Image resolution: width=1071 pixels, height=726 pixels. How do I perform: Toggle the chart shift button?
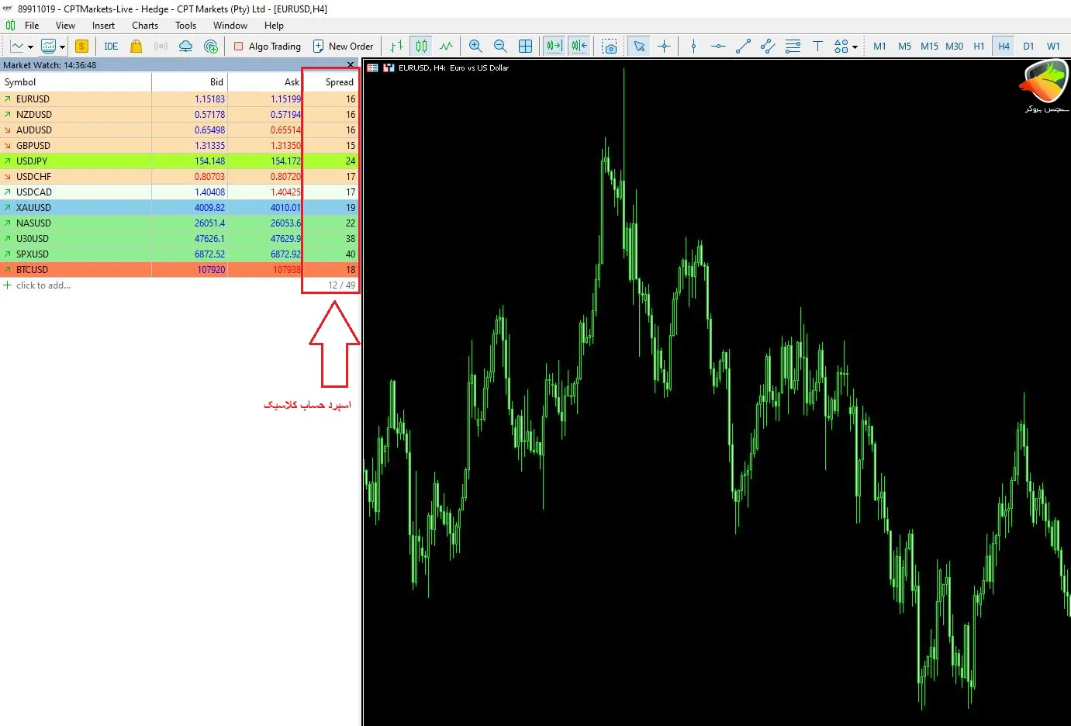point(579,47)
